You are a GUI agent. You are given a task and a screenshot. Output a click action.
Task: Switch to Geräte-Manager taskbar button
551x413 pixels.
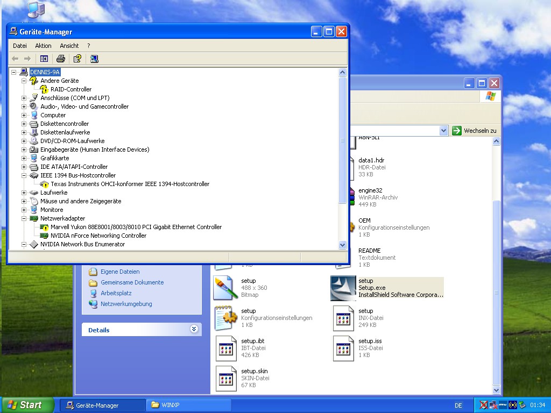point(102,405)
